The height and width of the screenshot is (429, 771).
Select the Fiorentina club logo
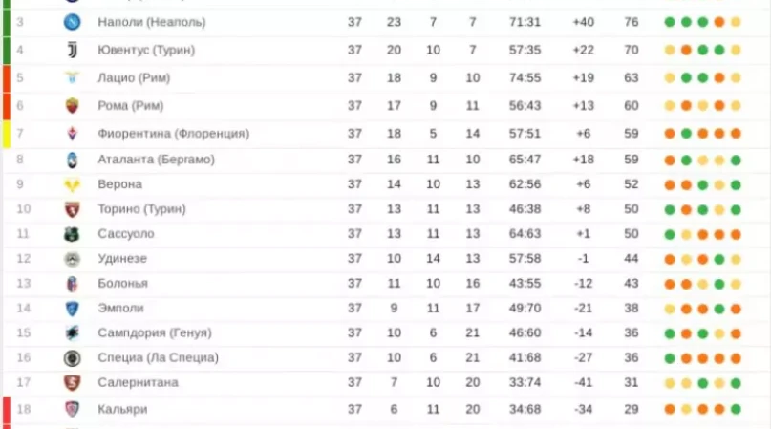point(72,134)
